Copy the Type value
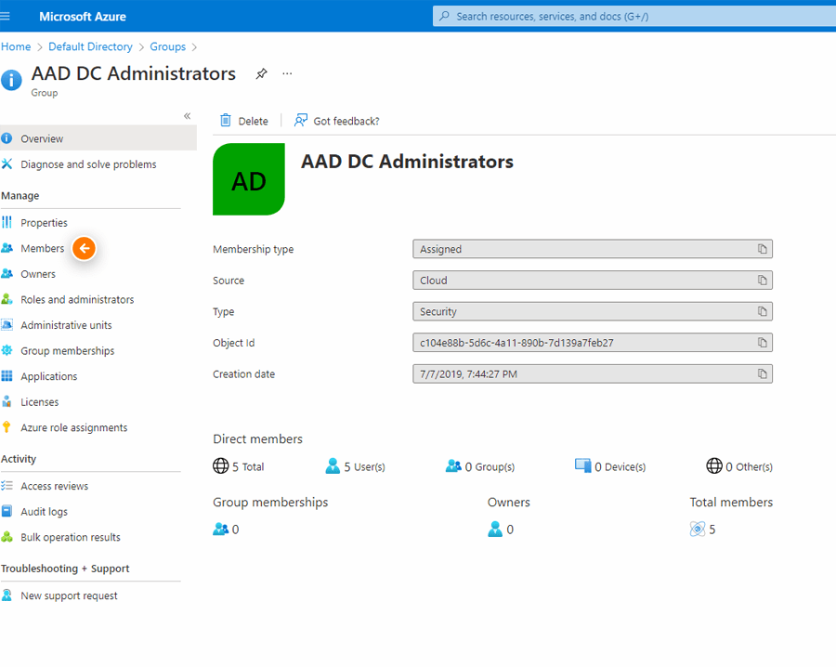The height and width of the screenshot is (667, 836). pyautogui.click(x=763, y=311)
